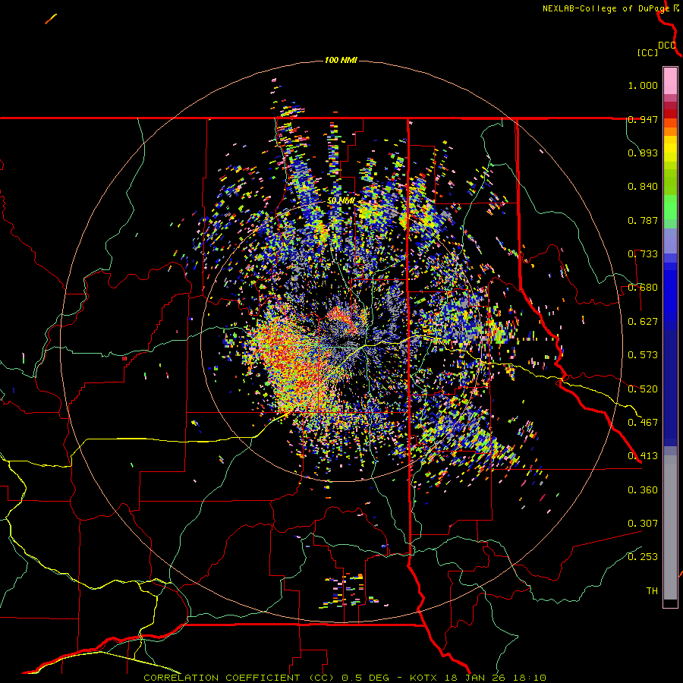Viewport: 683px width, 683px height.
Task: Click the [CC] color bar unit label
Action: click(647, 52)
